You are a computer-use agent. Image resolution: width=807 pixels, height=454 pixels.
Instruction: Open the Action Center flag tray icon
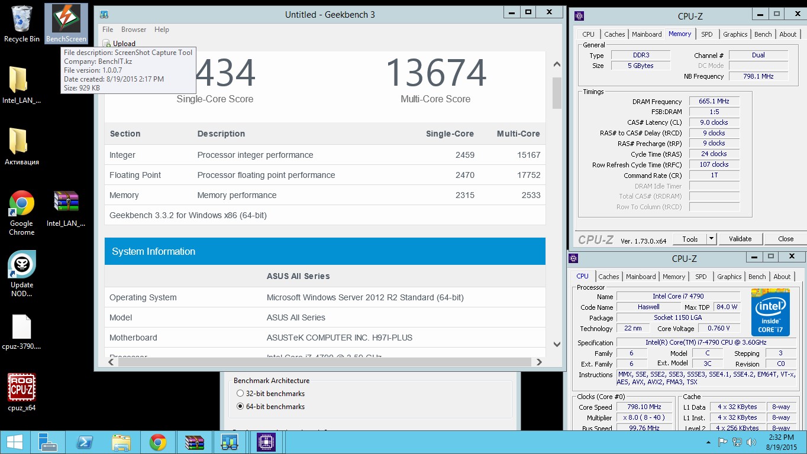[x=723, y=442]
